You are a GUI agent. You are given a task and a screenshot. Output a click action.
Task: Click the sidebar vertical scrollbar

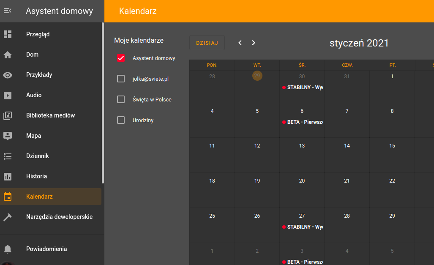coord(103,103)
